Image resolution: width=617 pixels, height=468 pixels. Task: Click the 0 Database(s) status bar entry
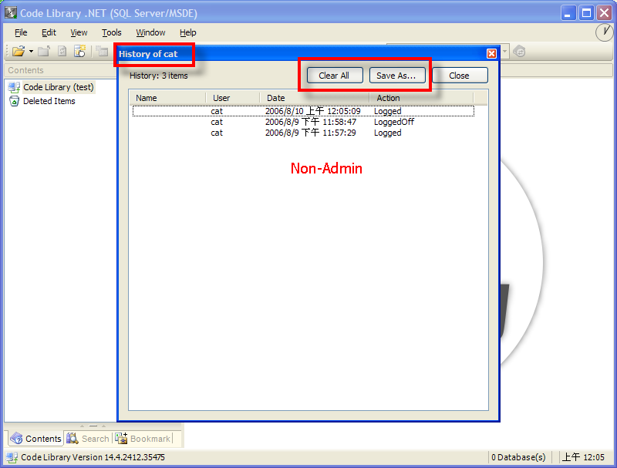518,457
